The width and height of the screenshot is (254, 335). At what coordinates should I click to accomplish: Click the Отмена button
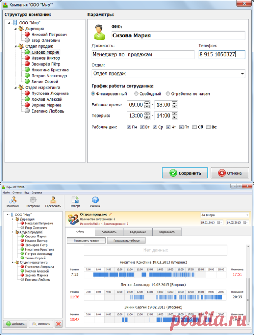click(x=230, y=173)
